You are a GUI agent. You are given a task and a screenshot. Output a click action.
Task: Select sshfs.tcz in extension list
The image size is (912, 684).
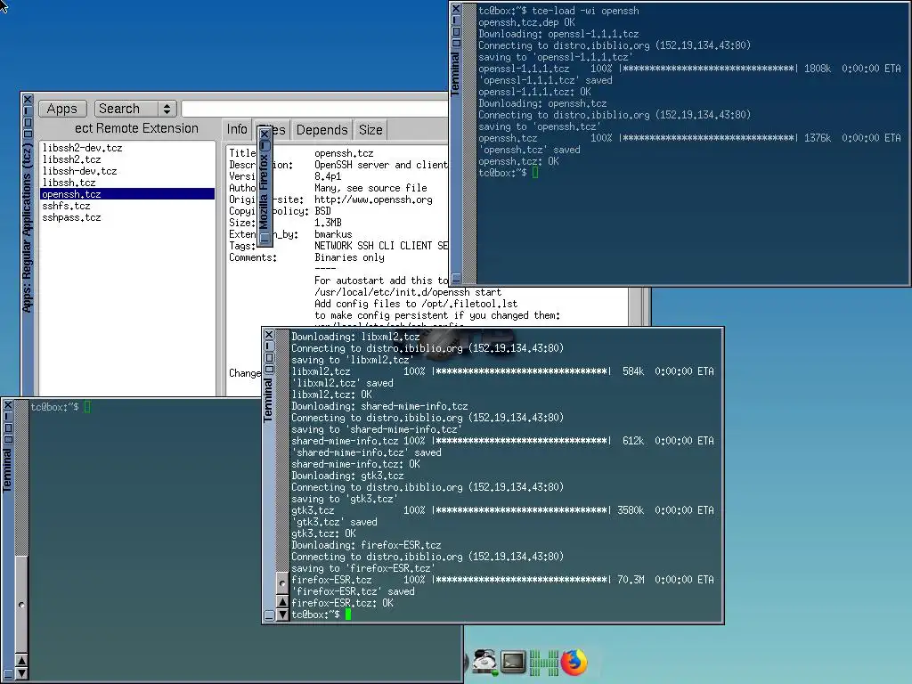[x=126, y=206]
